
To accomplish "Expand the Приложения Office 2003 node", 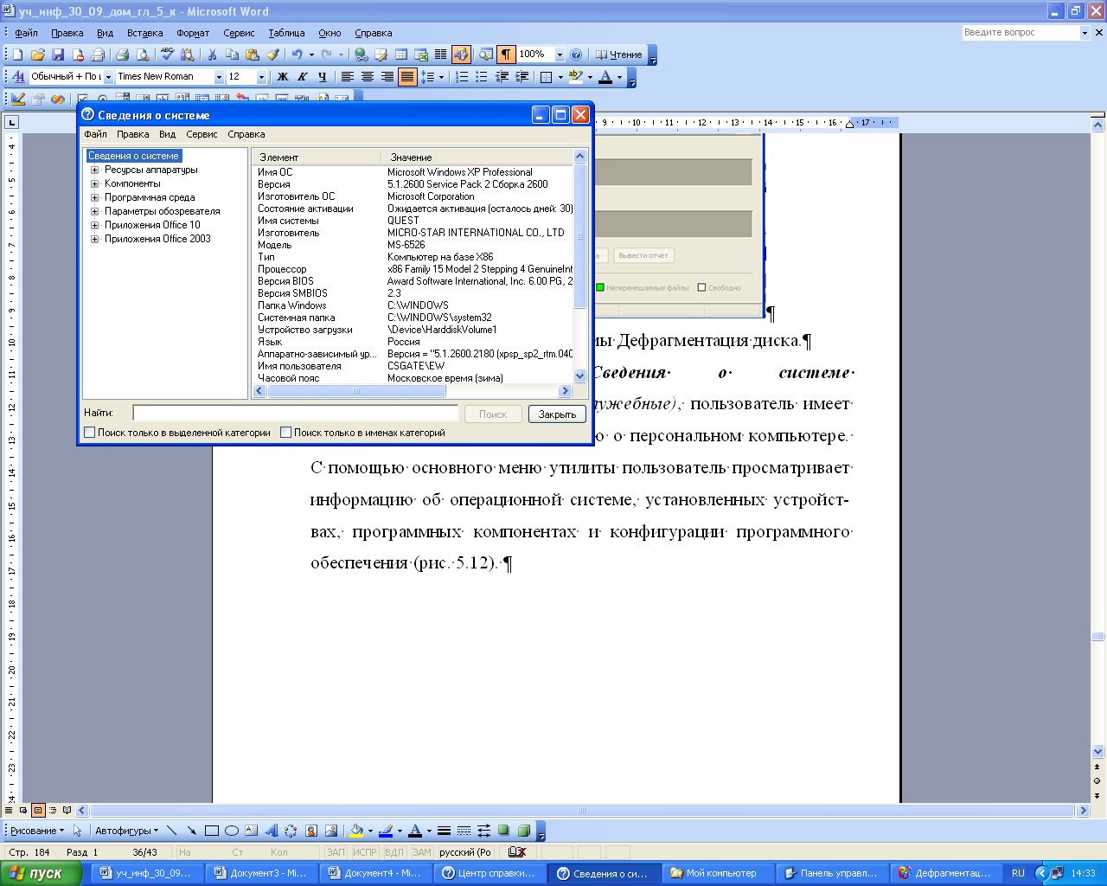I will [x=95, y=239].
